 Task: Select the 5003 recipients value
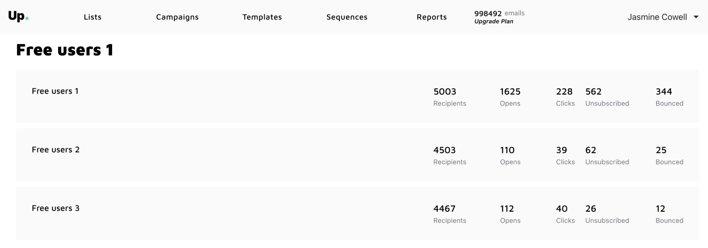tap(445, 92)
